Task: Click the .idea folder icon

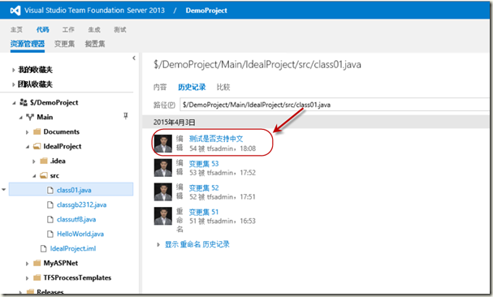Action: point(44,161)
